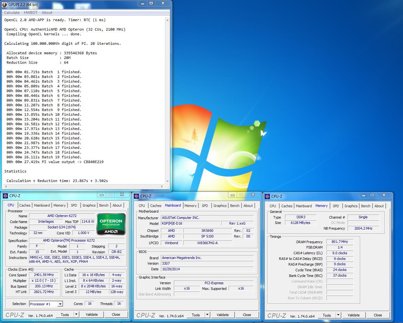403x323 pixels.
Task: Switch to SPD tab in CPU window
Action: [74, 205]
